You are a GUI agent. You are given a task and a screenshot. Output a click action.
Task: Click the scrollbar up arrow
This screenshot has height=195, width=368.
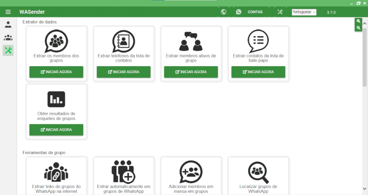(364, 23)
